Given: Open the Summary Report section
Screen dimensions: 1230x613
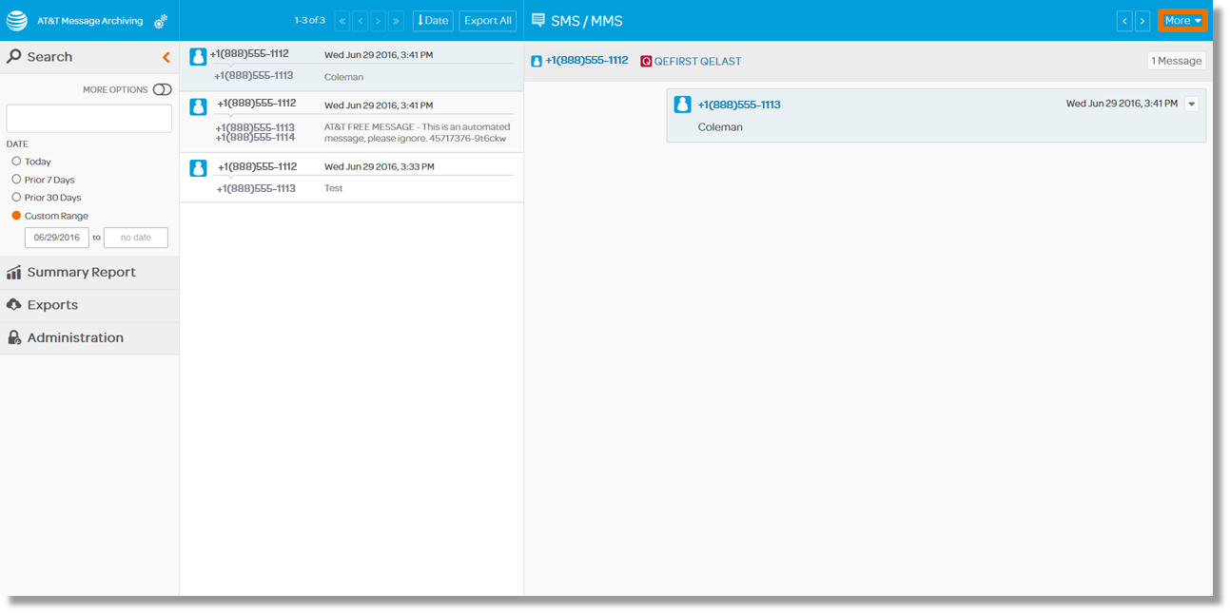Looking at the screenshot, I should click(81, 273).
